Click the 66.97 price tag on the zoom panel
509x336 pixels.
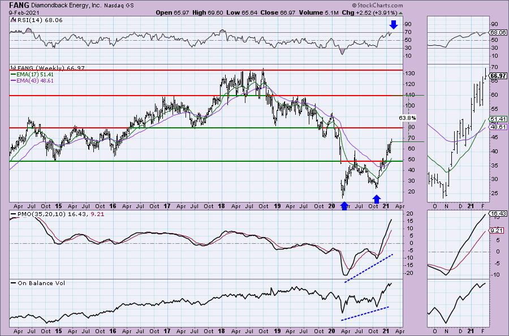pos(498,76)
